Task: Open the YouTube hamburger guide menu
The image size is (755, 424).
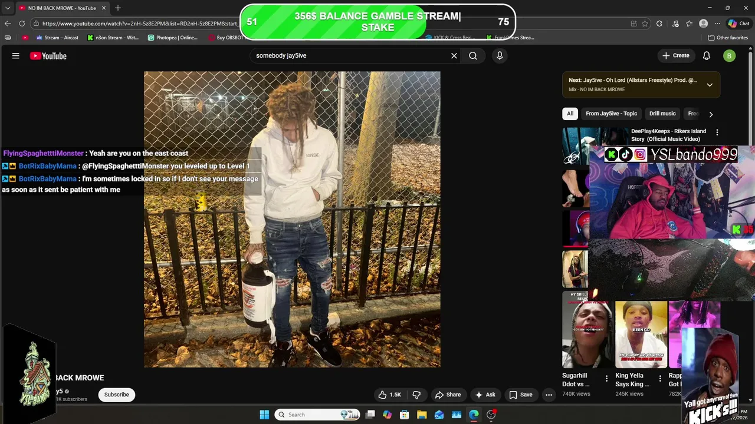Action: [x=16, y=56]
